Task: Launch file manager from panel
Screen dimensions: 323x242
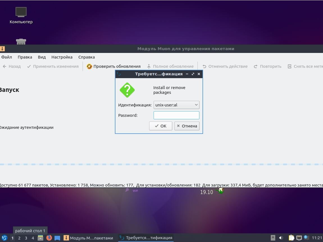Action: click(x=40, y=238)
